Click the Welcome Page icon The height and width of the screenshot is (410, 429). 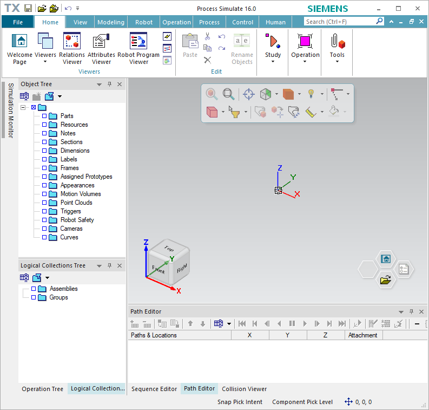19,48
